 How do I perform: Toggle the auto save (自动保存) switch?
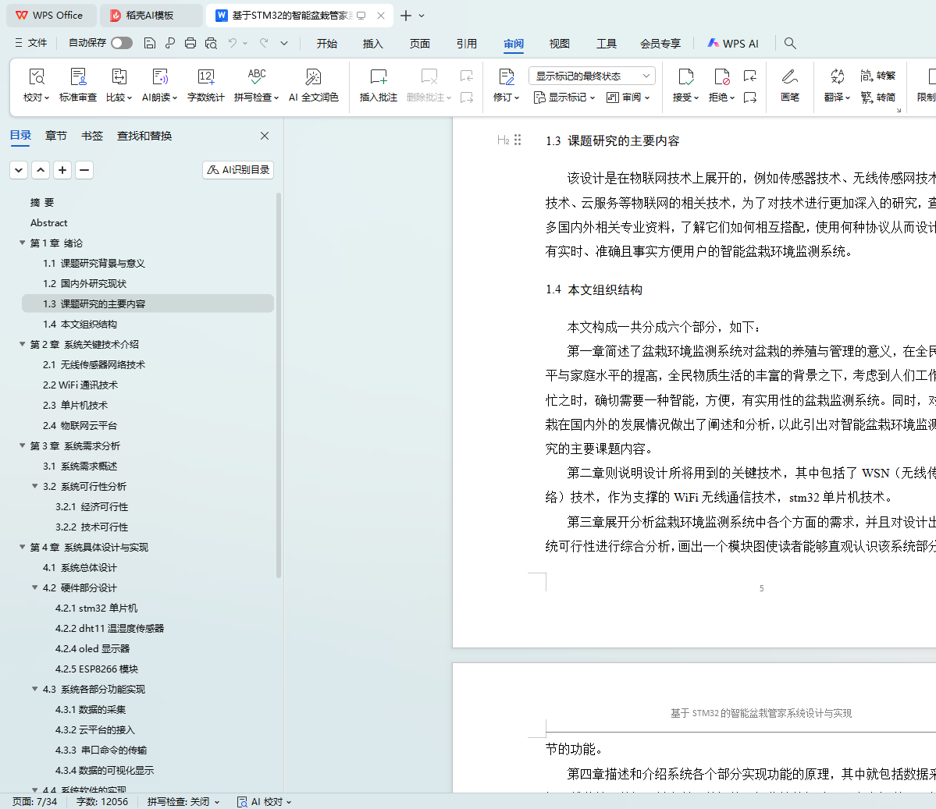(x=121, y=43)
